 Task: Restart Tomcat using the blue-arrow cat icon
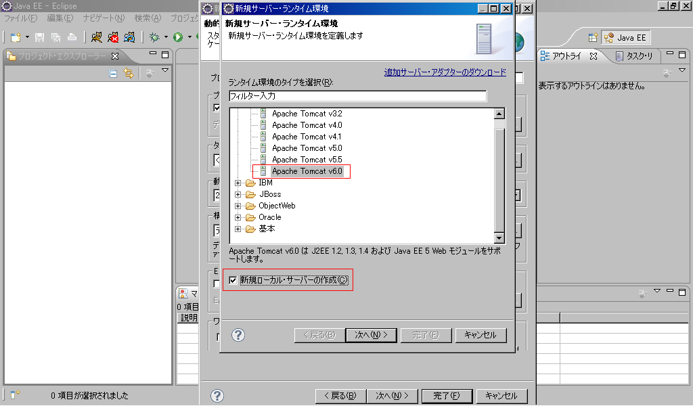tap(129, 37)
